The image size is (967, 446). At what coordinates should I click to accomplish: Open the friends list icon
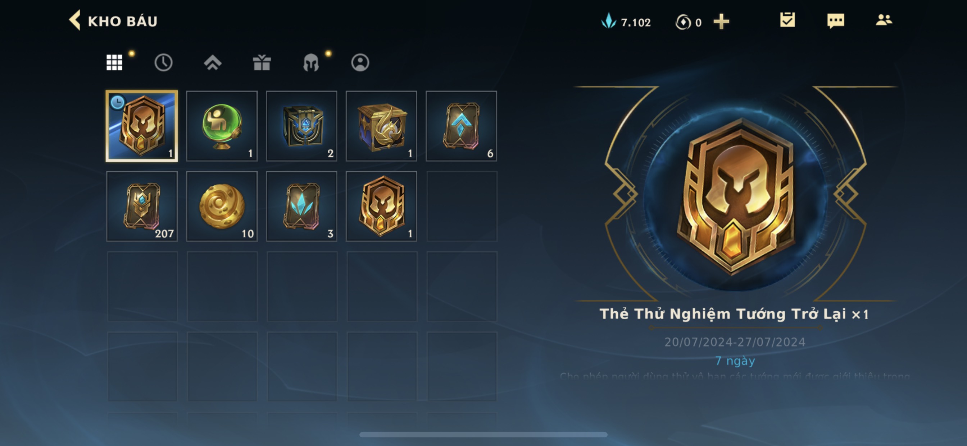pyautogui.click(x=884, y=20)
